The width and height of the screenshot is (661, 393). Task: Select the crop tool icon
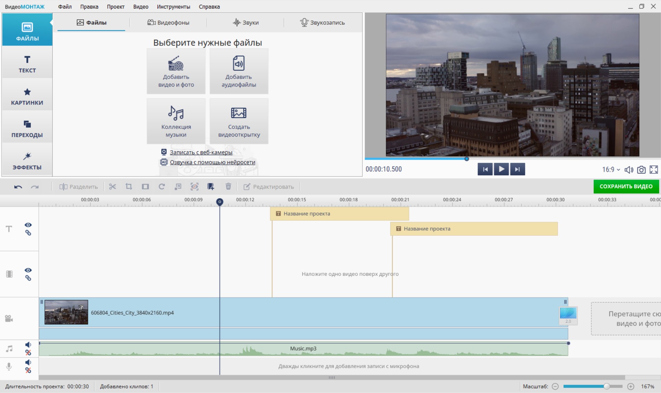pyautogui.click(x=129, y=187)
